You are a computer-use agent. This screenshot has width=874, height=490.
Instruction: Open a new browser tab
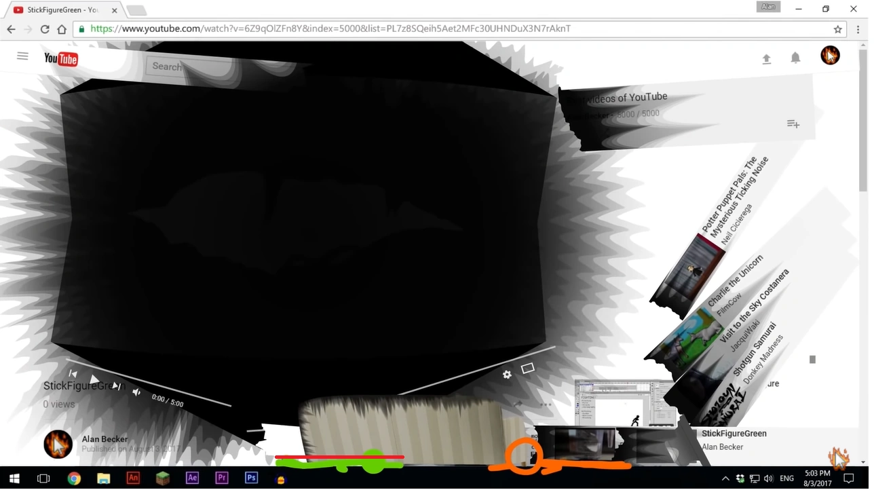point(136,10)
